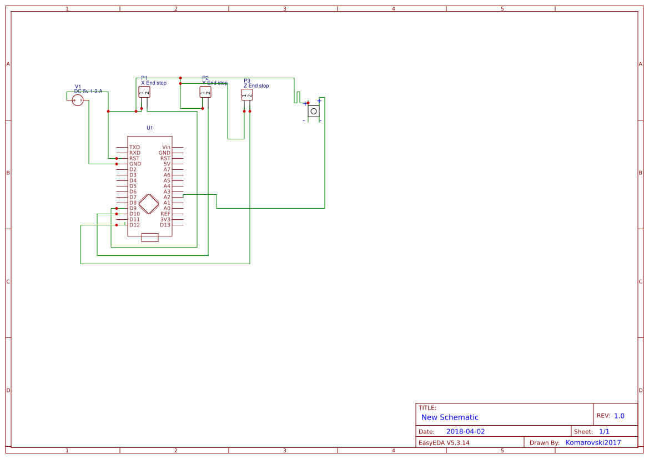Click the Z End stop label text
This screenshot has width=649, height=459.
pos(257,85)
